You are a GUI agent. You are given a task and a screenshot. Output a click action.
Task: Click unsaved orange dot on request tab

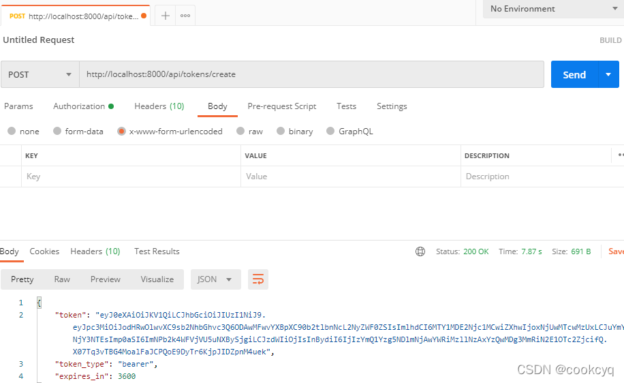(144, 16)
